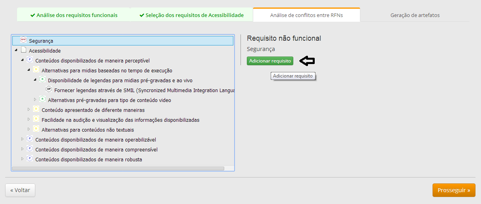Click the OP icon of 'Fornecer legendas através de SMIL'
The image size is (481, 204).
[x=48, y=89]
